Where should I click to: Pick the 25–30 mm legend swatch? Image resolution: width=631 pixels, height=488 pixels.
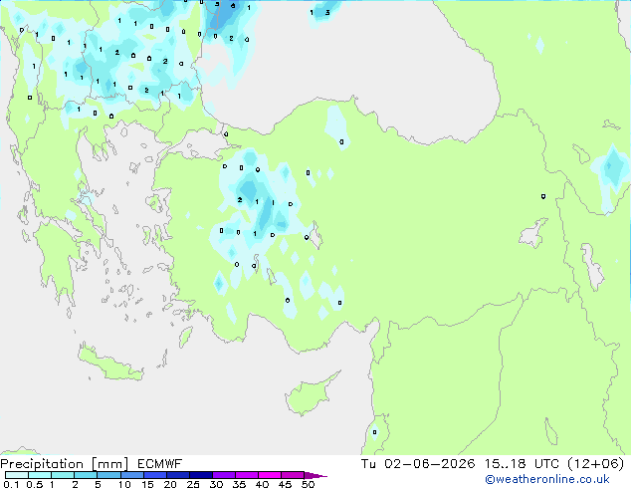pyautogui.click(x=200, y=475)
